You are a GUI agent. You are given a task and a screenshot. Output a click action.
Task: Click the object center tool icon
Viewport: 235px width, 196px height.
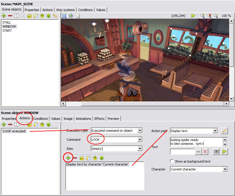point(78,16)
